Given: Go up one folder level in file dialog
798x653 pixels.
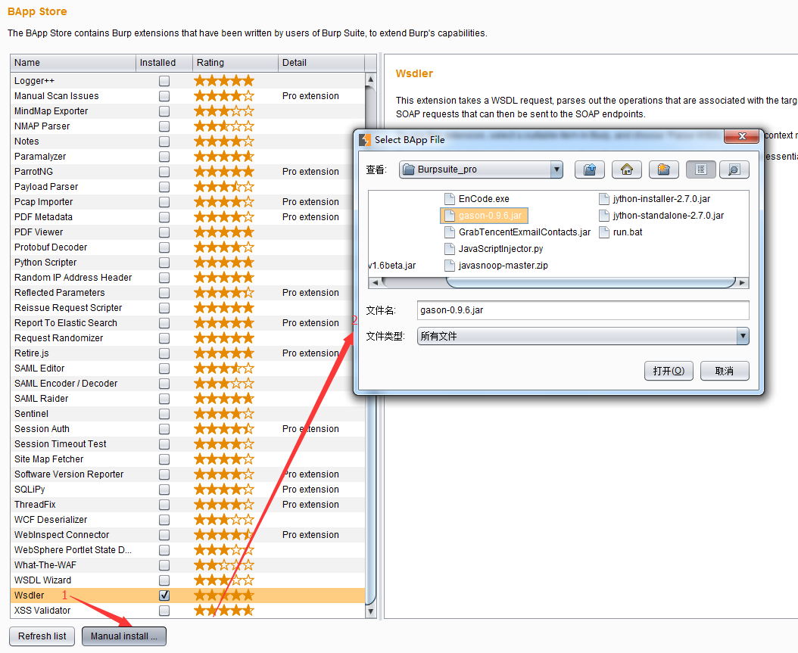Looking at the screenshot, I should click(x=589, y=169).
